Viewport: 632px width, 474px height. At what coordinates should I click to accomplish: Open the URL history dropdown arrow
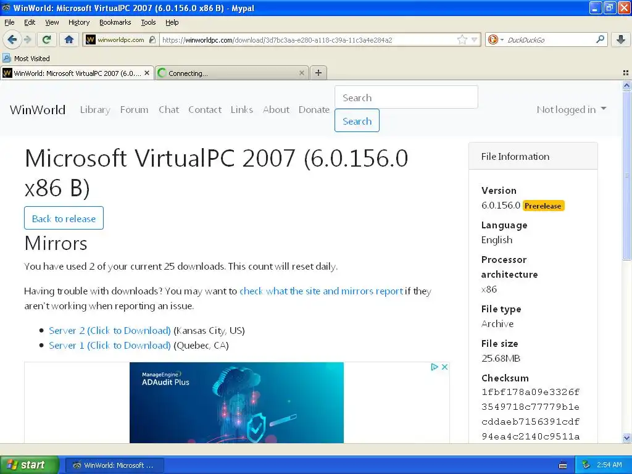tap(474, 39)
